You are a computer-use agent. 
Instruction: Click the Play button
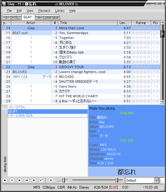point(19,180)
